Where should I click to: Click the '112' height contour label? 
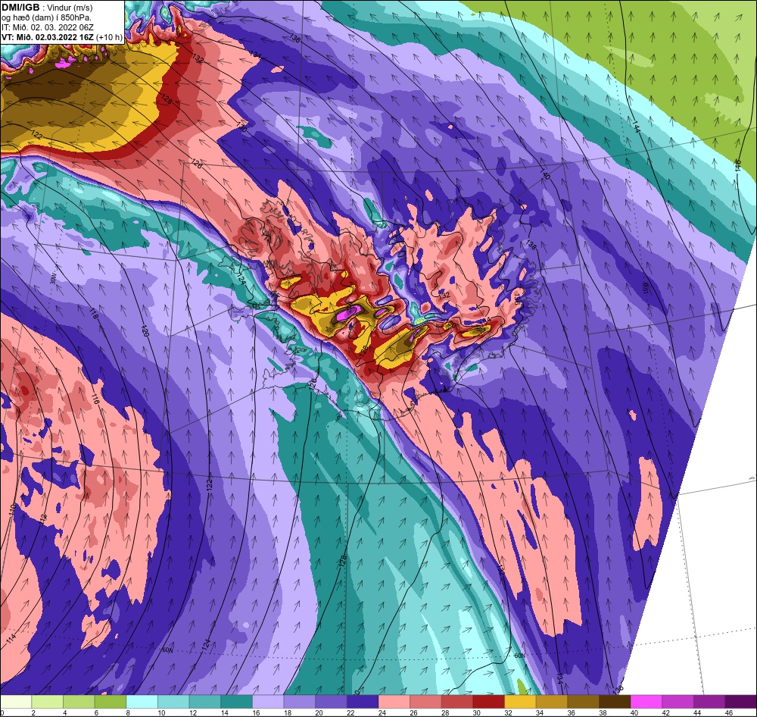coord(43,518)
